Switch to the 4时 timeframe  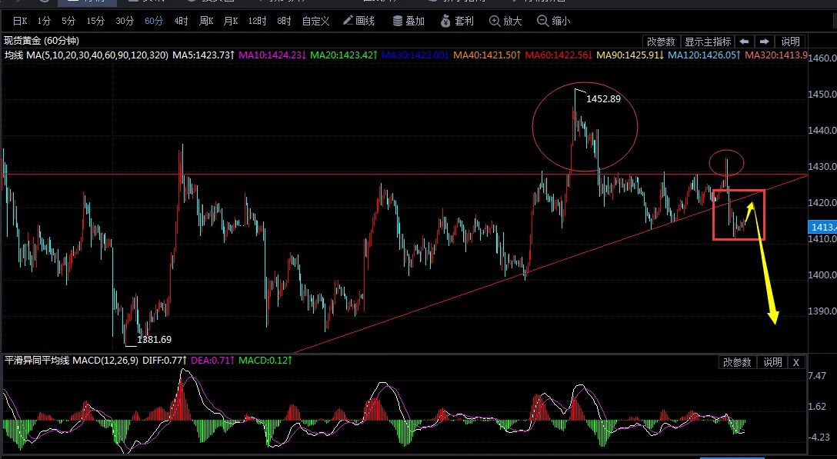(x=181, y=21)
